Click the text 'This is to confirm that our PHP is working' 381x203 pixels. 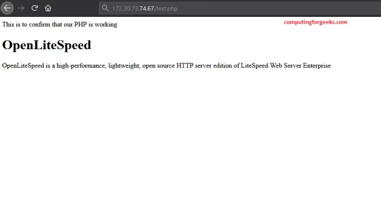coord(60,24)
